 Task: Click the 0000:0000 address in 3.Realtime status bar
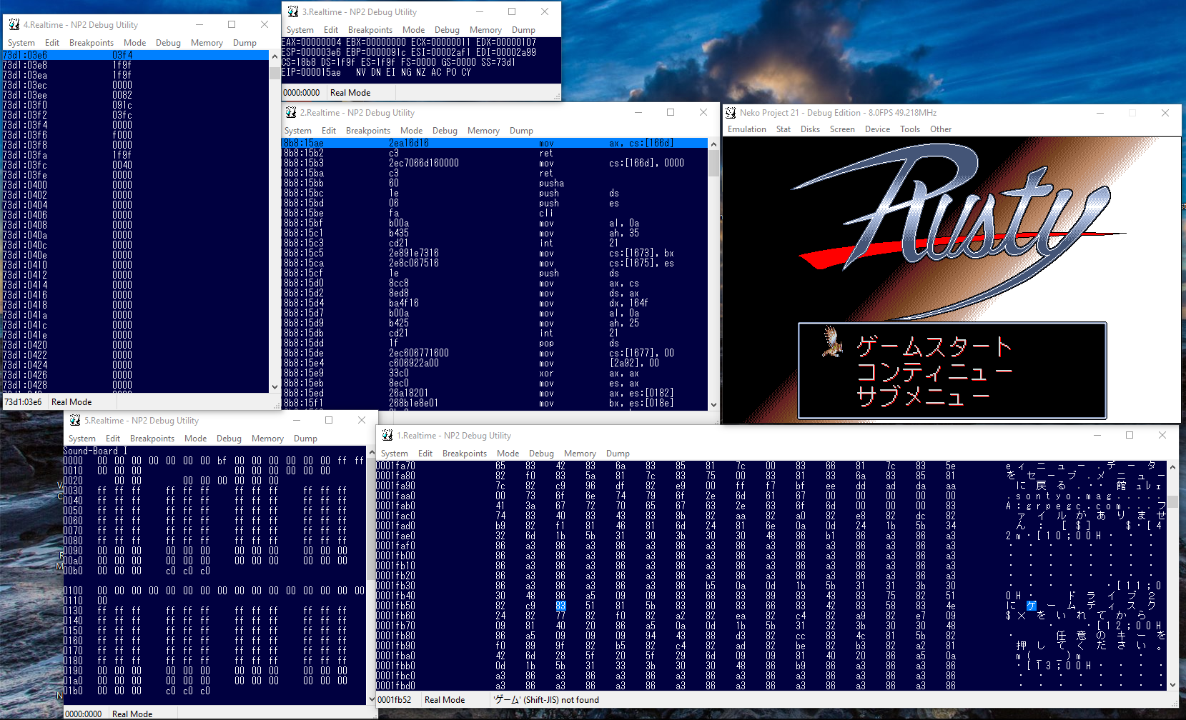coord(302,93)
